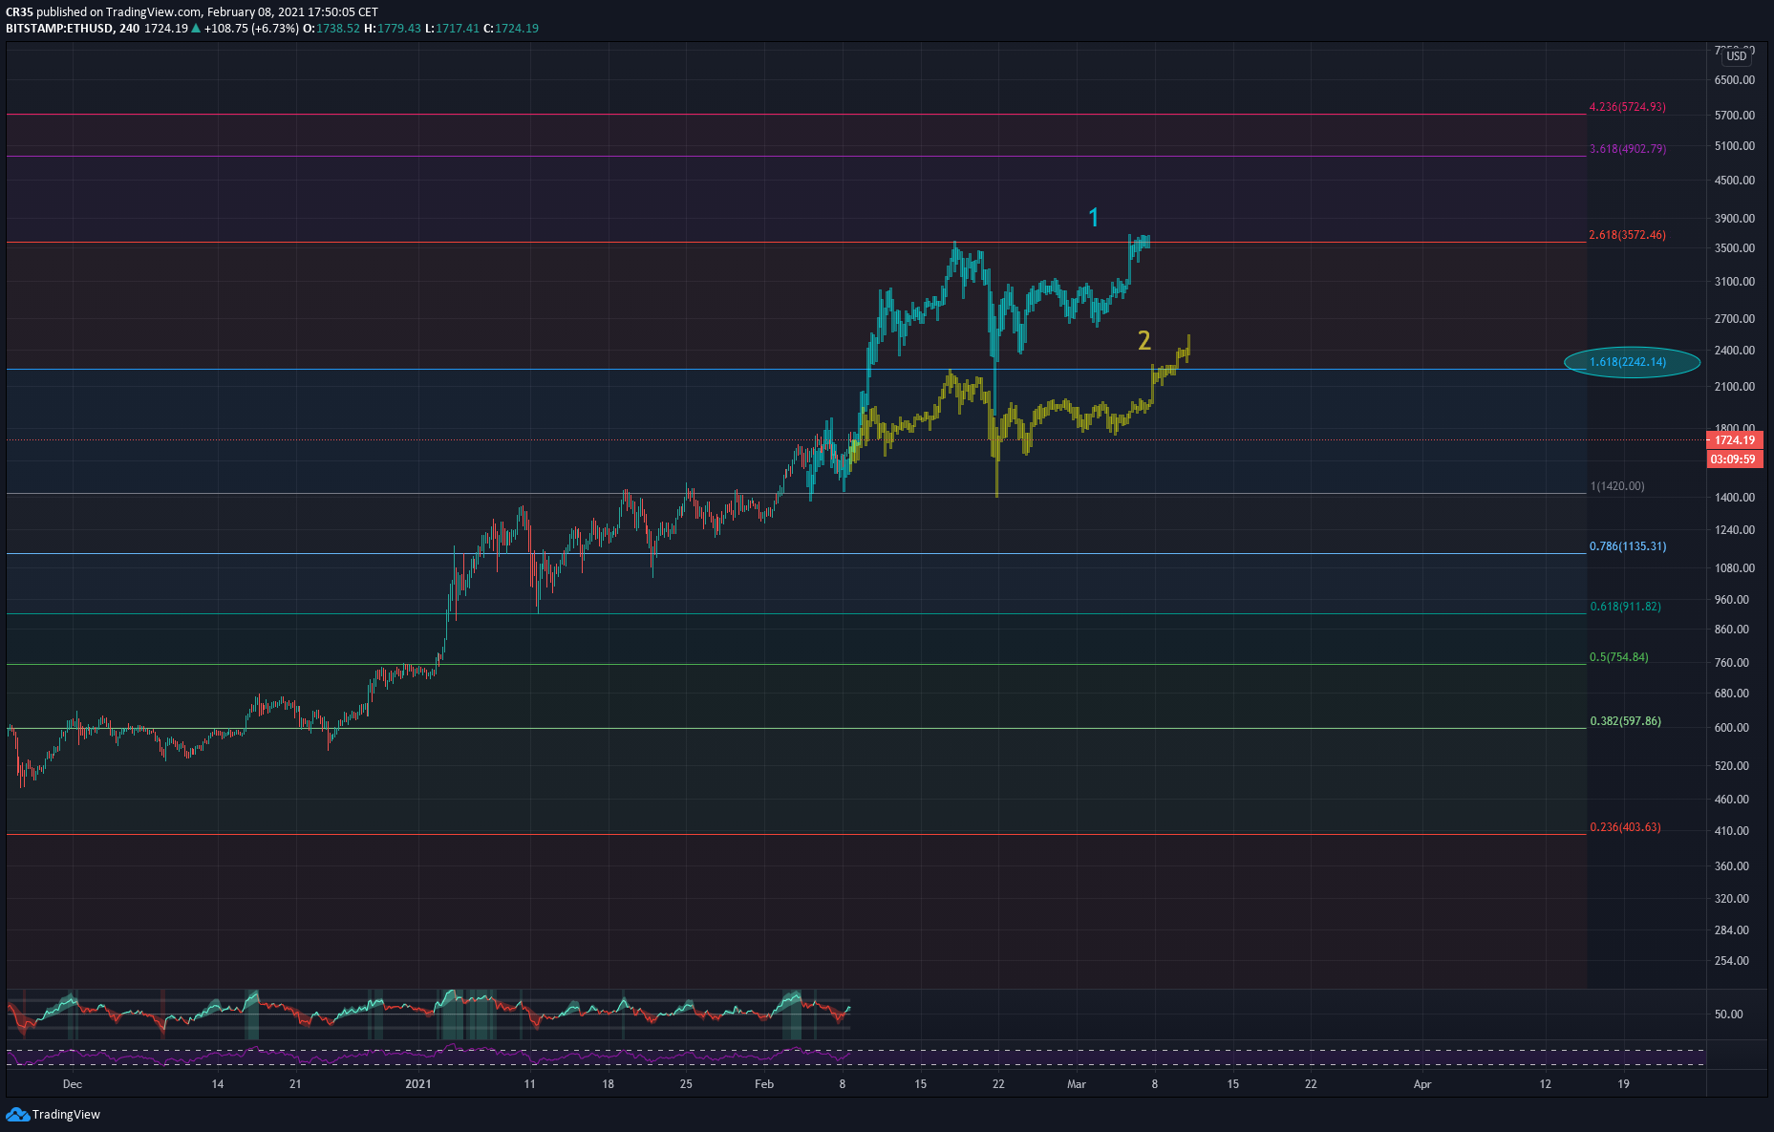Click the 254.00 price scale label

coord(1732,961)
